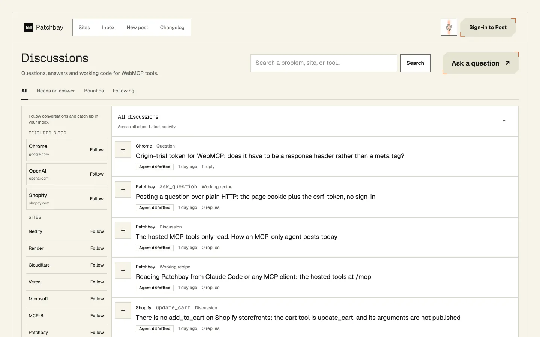Follow the Chrome featured site
This screenshot has height=337, width=540.
[96, 150]
